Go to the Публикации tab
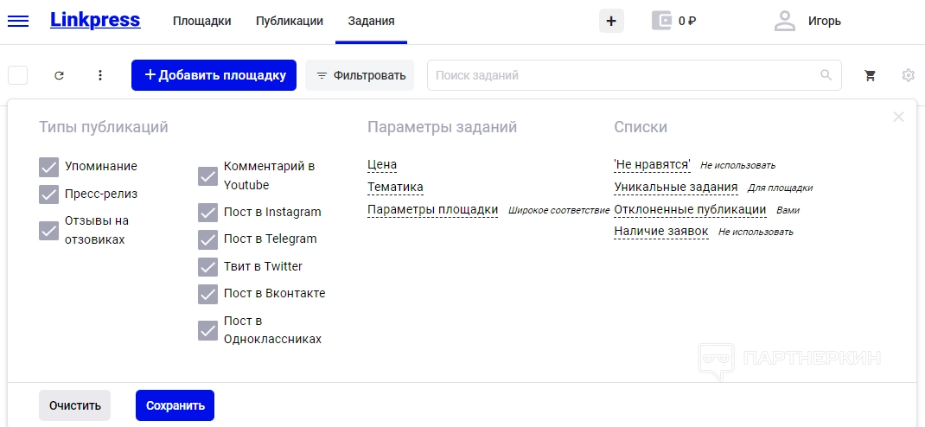Viewport: 925px width, 427px height. pos(290,22)
